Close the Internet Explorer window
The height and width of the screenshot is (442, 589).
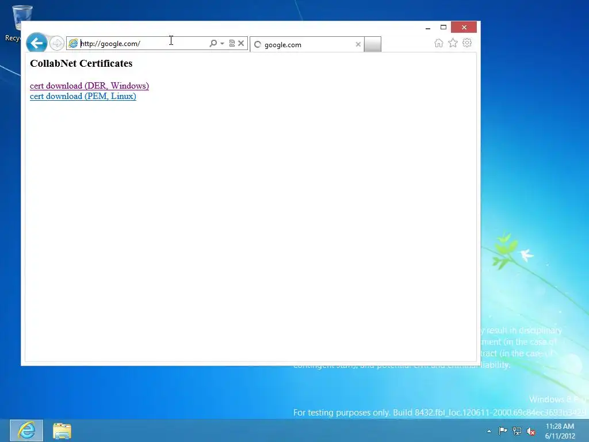point(464,27)
